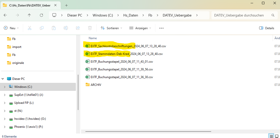Toggle the Details pane button

(x=267, y=28)
